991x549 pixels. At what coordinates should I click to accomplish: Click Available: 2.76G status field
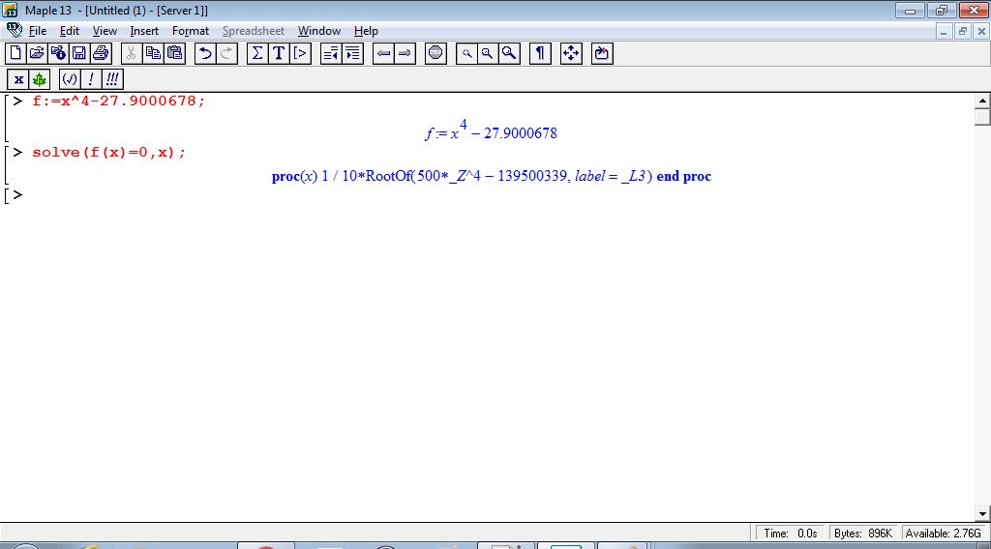943,534
